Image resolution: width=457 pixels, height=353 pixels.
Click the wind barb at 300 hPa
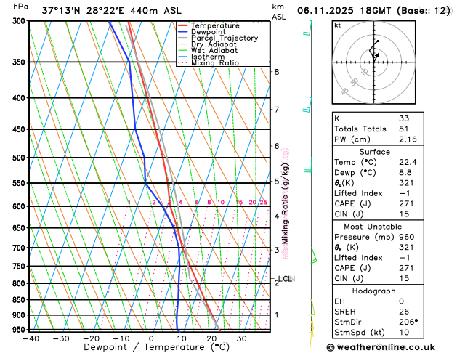tap(308, 28)
